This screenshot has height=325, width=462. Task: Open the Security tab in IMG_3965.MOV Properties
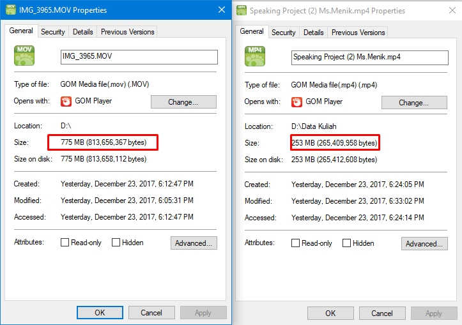point(53,32)
